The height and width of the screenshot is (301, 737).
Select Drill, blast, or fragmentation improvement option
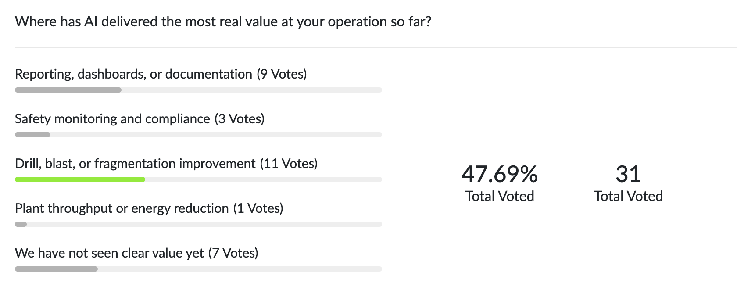(x=135, y=164)
